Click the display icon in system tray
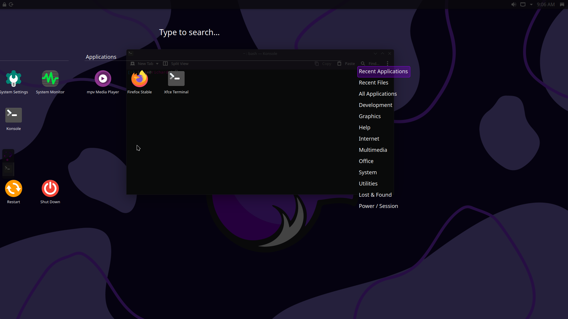The height and width of the screenshot is (319, 568). [523, 4]
